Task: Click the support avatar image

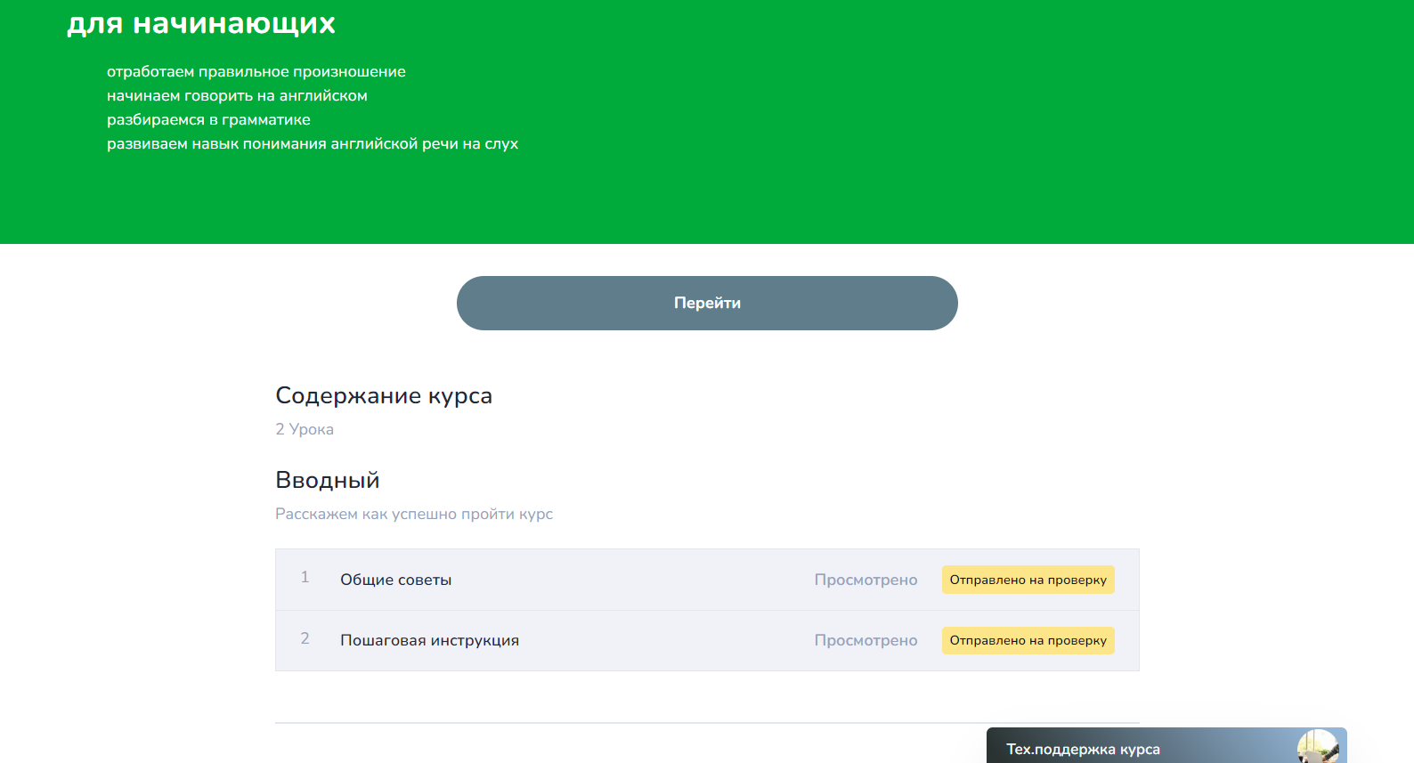Action: (1317, 748)
